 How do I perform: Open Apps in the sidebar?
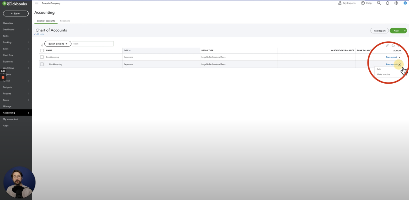coord(6,126)
